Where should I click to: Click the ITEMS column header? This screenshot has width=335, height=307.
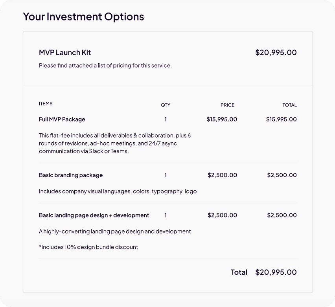pos(46,104)
